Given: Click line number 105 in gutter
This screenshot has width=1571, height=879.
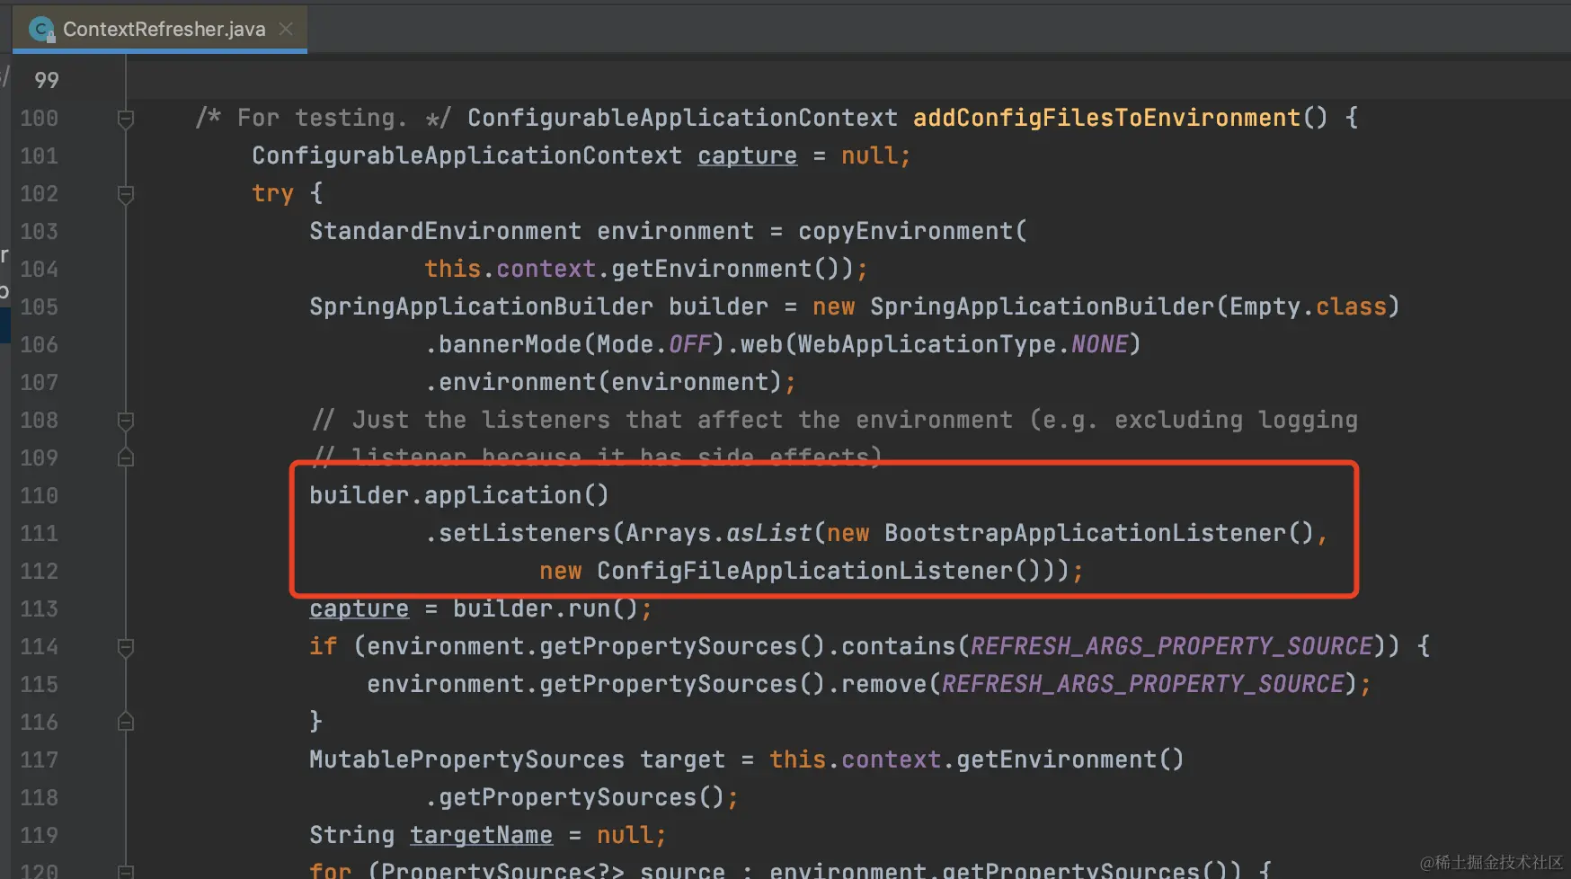Looking at the screenshot, I should pyautogui.click(x=40, y=306).
